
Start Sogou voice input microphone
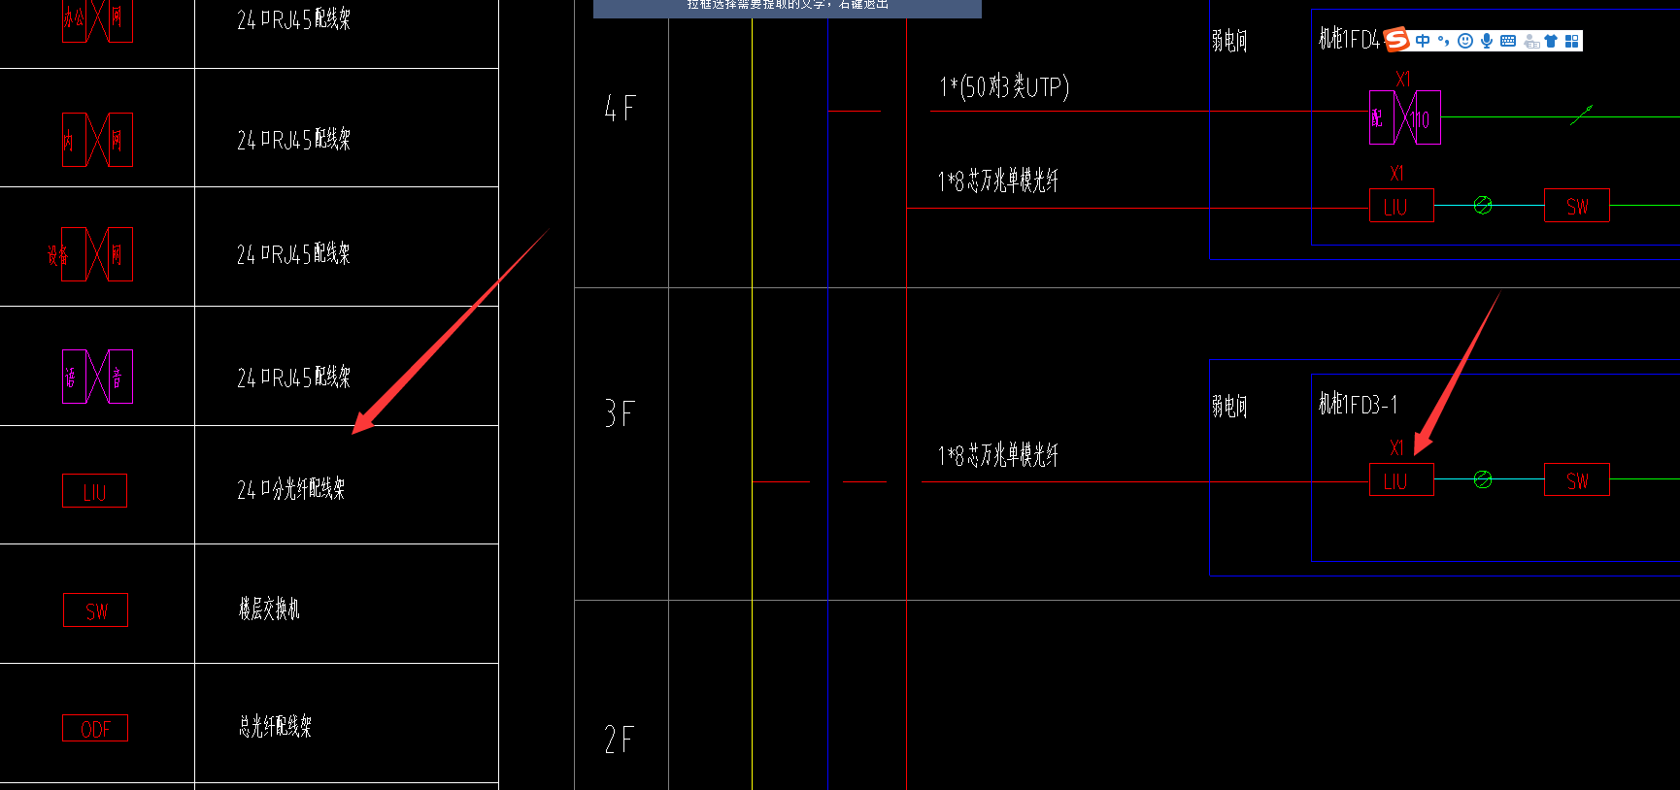[1487, 41]
